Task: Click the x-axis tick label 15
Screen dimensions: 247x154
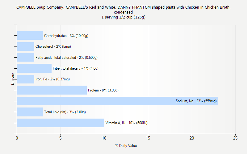Action: tap(148, 139)
